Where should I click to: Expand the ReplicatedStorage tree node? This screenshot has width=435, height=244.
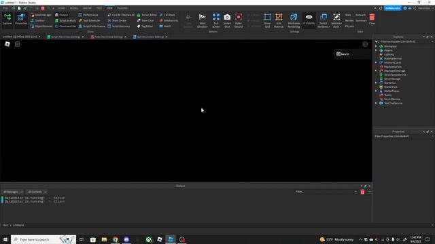tap(376, 70)
